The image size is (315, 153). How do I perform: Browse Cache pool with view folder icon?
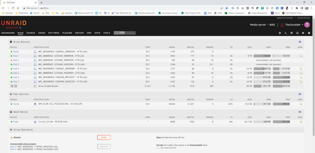[301, 104]
